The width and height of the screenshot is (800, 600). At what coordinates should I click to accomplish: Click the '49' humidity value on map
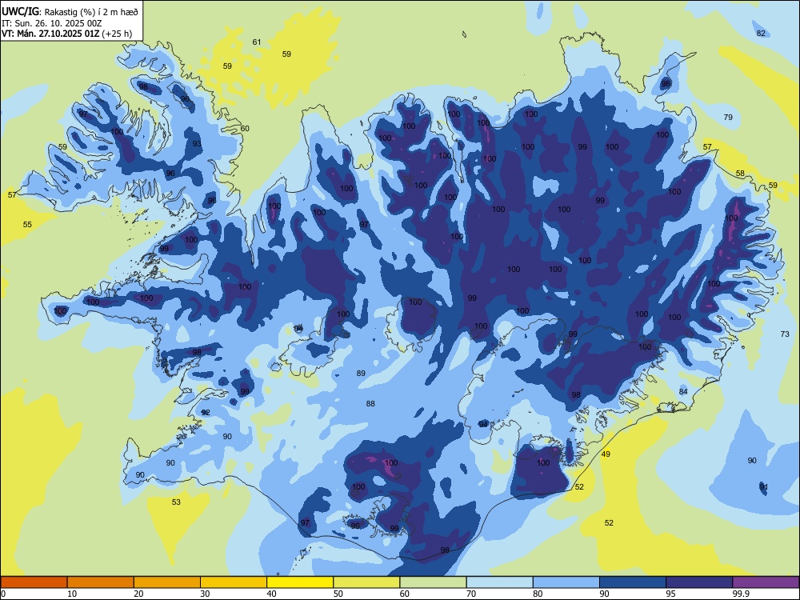pyautogui.click(x=606, y=454)
